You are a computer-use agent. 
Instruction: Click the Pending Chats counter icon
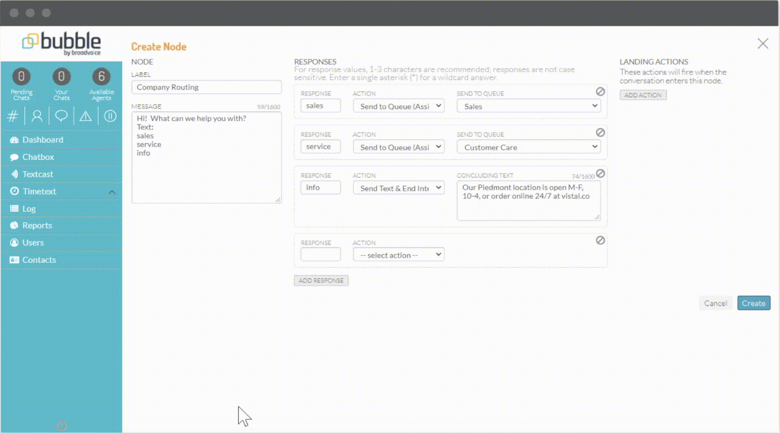tap(21, 76)
